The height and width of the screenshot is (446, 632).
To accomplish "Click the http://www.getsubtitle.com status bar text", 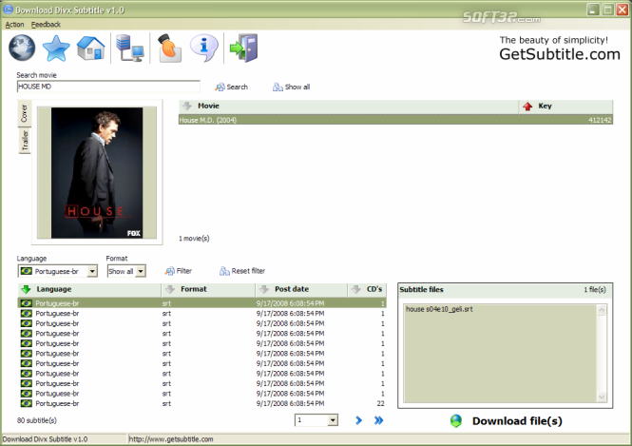I will point(171,439).
